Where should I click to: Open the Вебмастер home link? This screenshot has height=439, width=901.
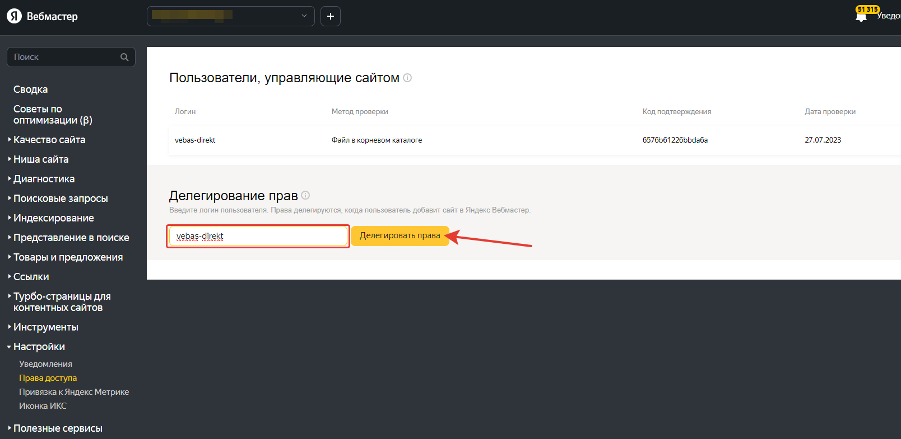tap(52, 17)
